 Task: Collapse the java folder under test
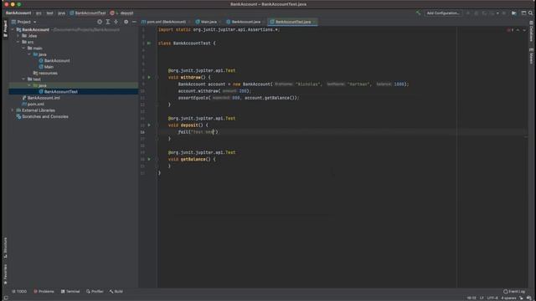tap(29, 85)
